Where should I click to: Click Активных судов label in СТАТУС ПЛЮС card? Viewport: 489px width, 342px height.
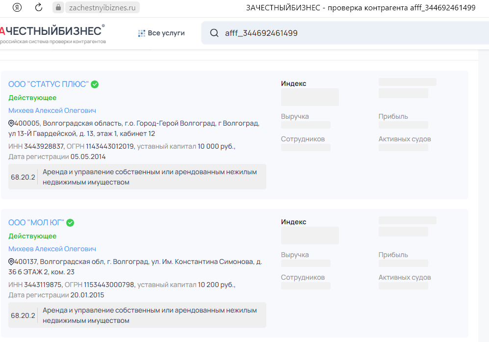[405, 139]
